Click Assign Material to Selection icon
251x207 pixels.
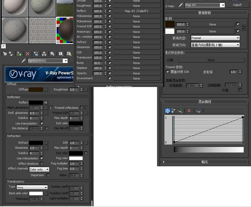click(x=19, y=54)
